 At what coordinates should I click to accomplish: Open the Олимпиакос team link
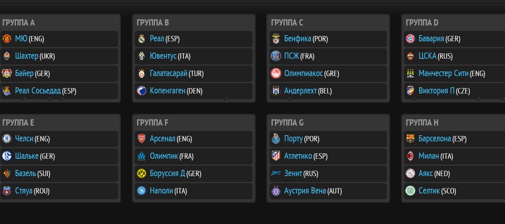point(303,73)
